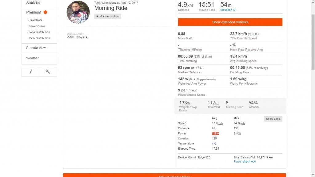Image resolution: width=315 pixels, height=177 pixels.
Task: Collapse stats with Show Less
Action: (x=273, y=119)
